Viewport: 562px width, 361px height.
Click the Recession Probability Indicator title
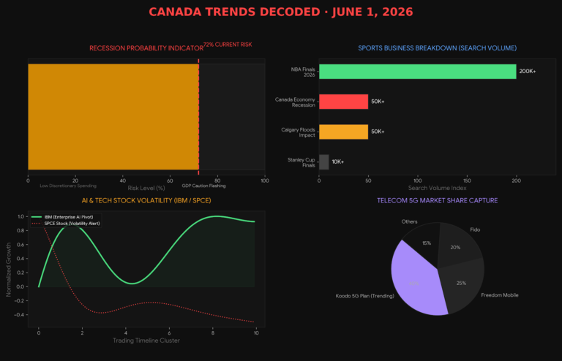(x=146, y=48)
